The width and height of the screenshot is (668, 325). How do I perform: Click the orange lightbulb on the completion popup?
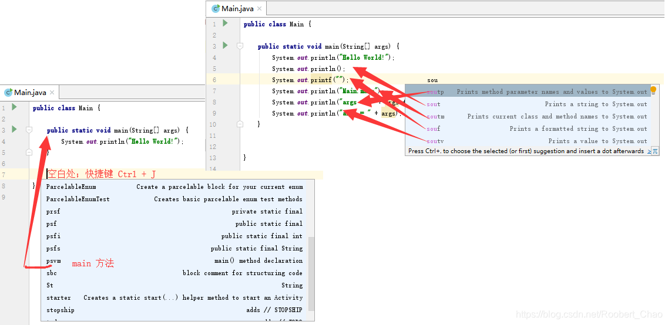[653, 90]
